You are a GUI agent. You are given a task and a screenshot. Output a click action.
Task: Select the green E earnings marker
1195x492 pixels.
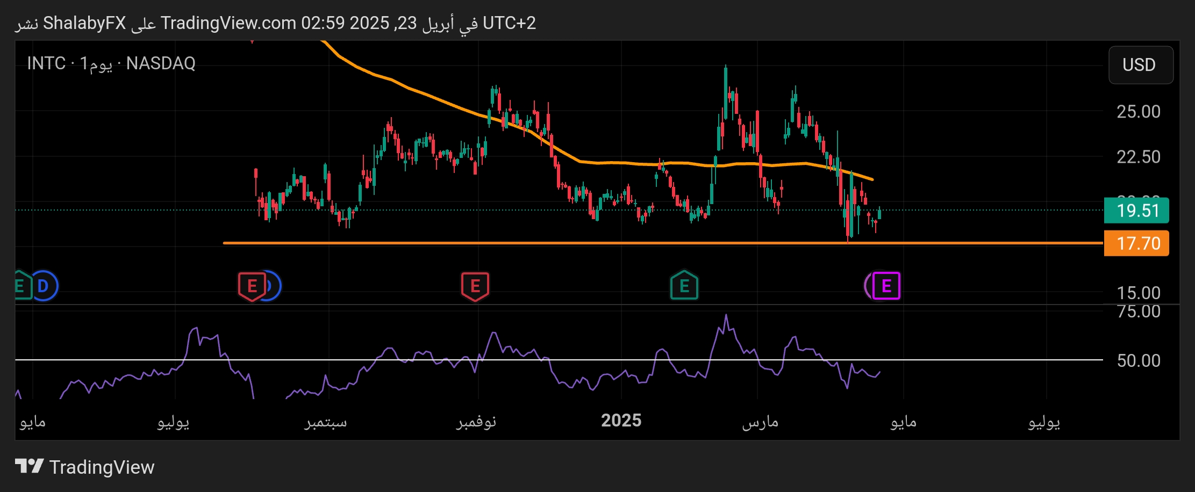point(684,285)
